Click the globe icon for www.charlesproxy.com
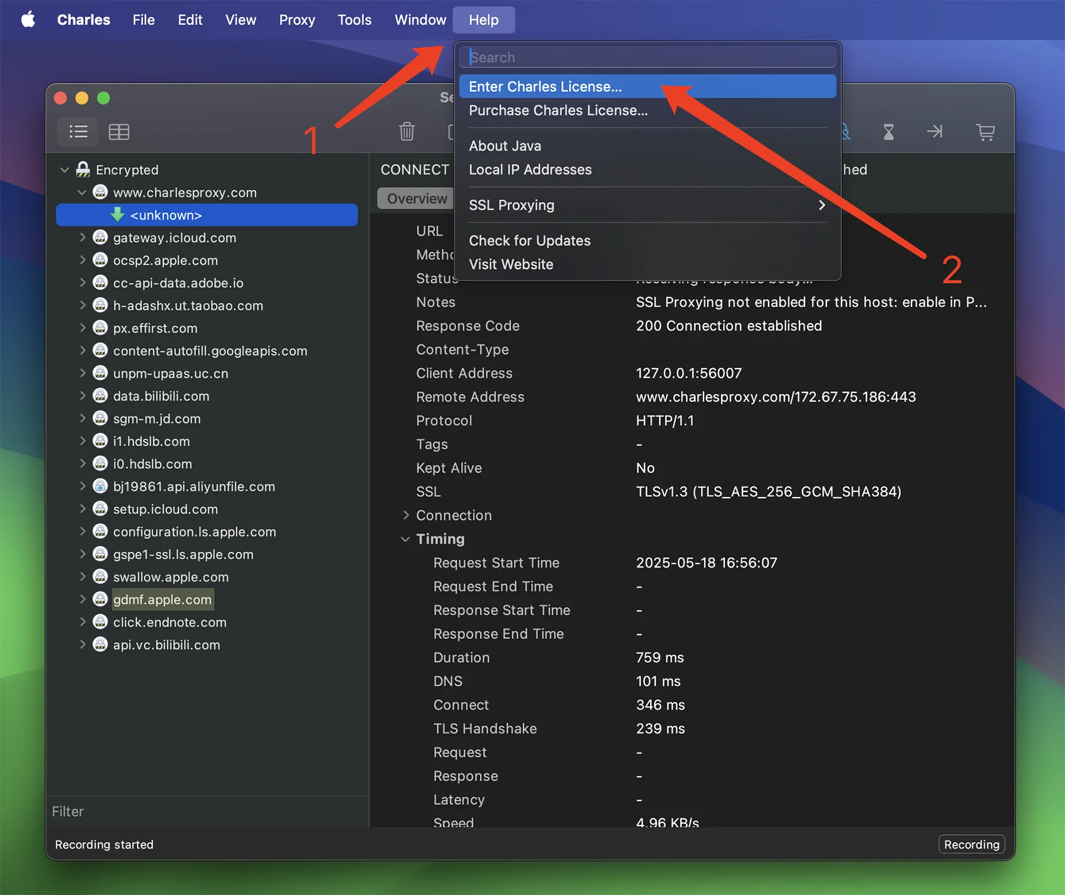Viewport: 1065px width, 895px height. (x=100, y=192)
